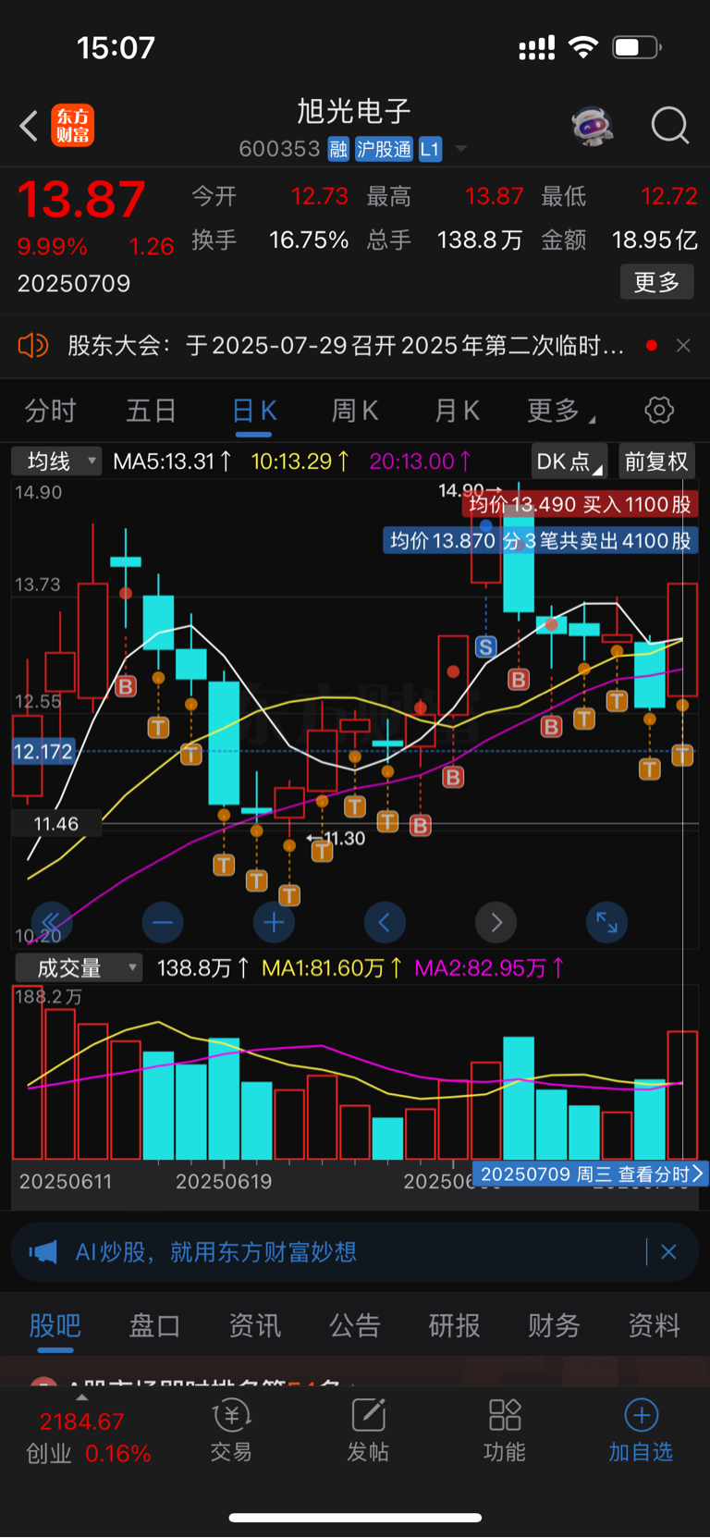Open the 股东大会 announcement text
The height and width of the screenshot is (1538, 710).
[x=347, y=346]
